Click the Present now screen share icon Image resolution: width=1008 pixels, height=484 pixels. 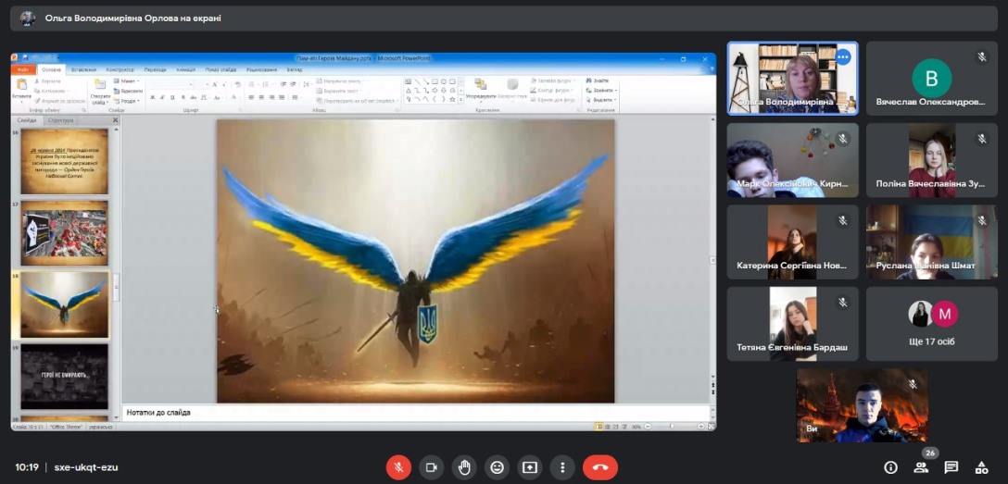[529, 467]
